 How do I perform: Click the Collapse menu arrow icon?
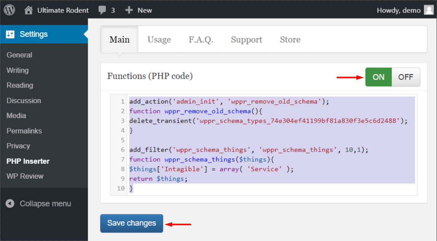[x=10, y=204]
